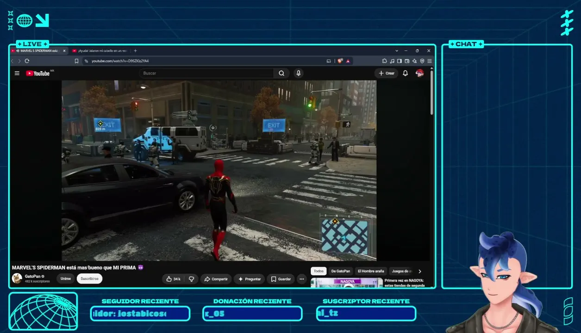This screenshot has width=581, height=333.
Task: Click the Suscribirse button
Action: click(89, 279)
